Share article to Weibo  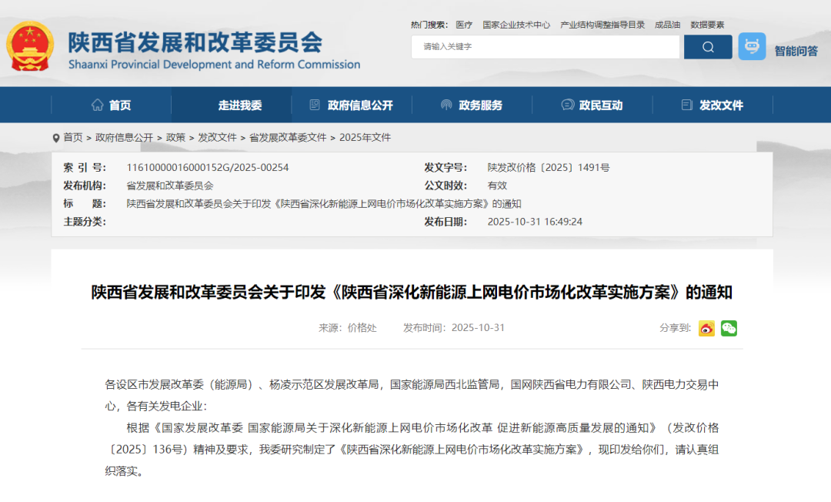point(706,328)
